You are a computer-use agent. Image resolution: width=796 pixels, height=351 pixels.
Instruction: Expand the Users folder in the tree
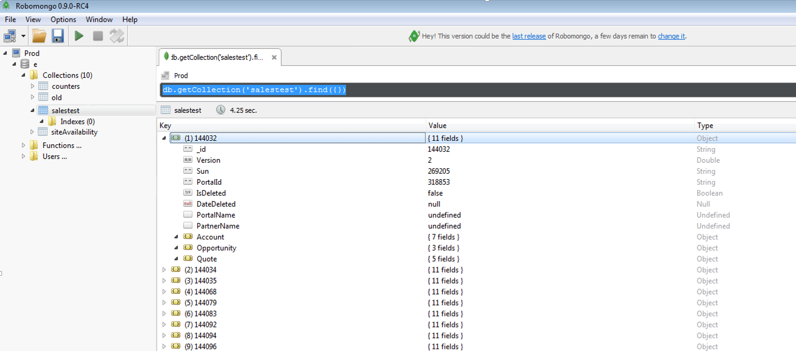point(23,156)
